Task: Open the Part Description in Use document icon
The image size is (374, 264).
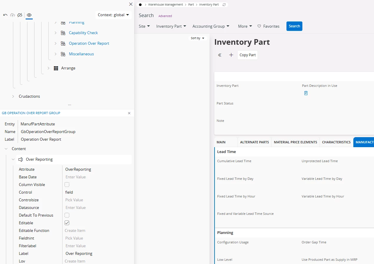Action: point(306,93)
